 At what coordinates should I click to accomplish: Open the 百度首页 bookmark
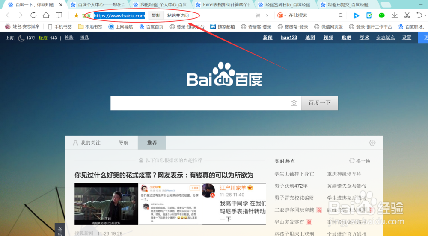[x=151, y=27]
